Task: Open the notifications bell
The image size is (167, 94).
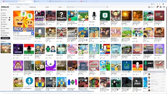Action: click(x=157, y=7)
